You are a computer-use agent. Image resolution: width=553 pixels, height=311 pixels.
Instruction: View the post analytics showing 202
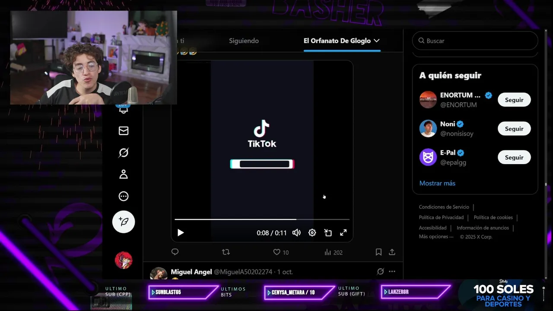[333, 252]
